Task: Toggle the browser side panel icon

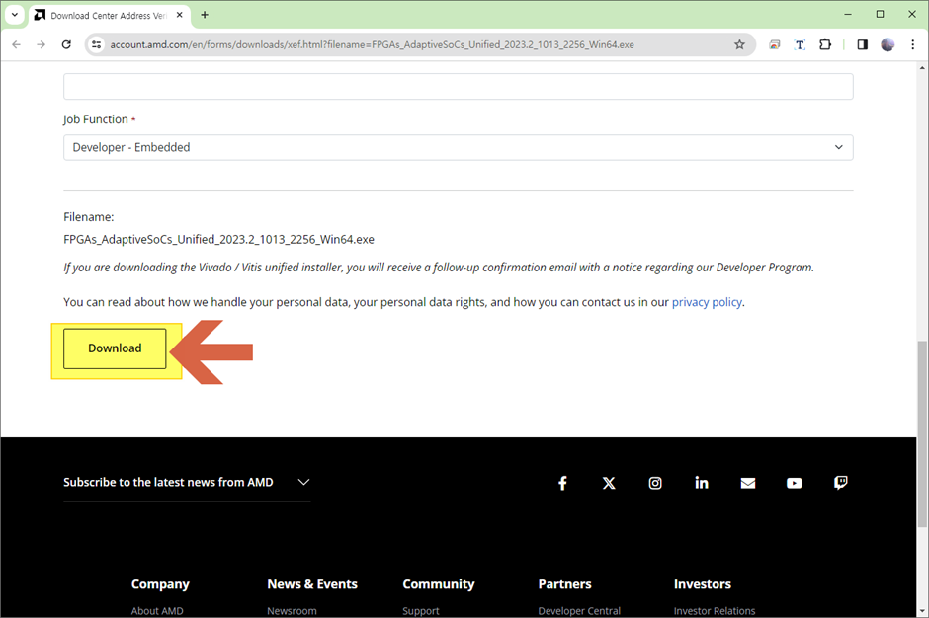Action: point(862,44)
